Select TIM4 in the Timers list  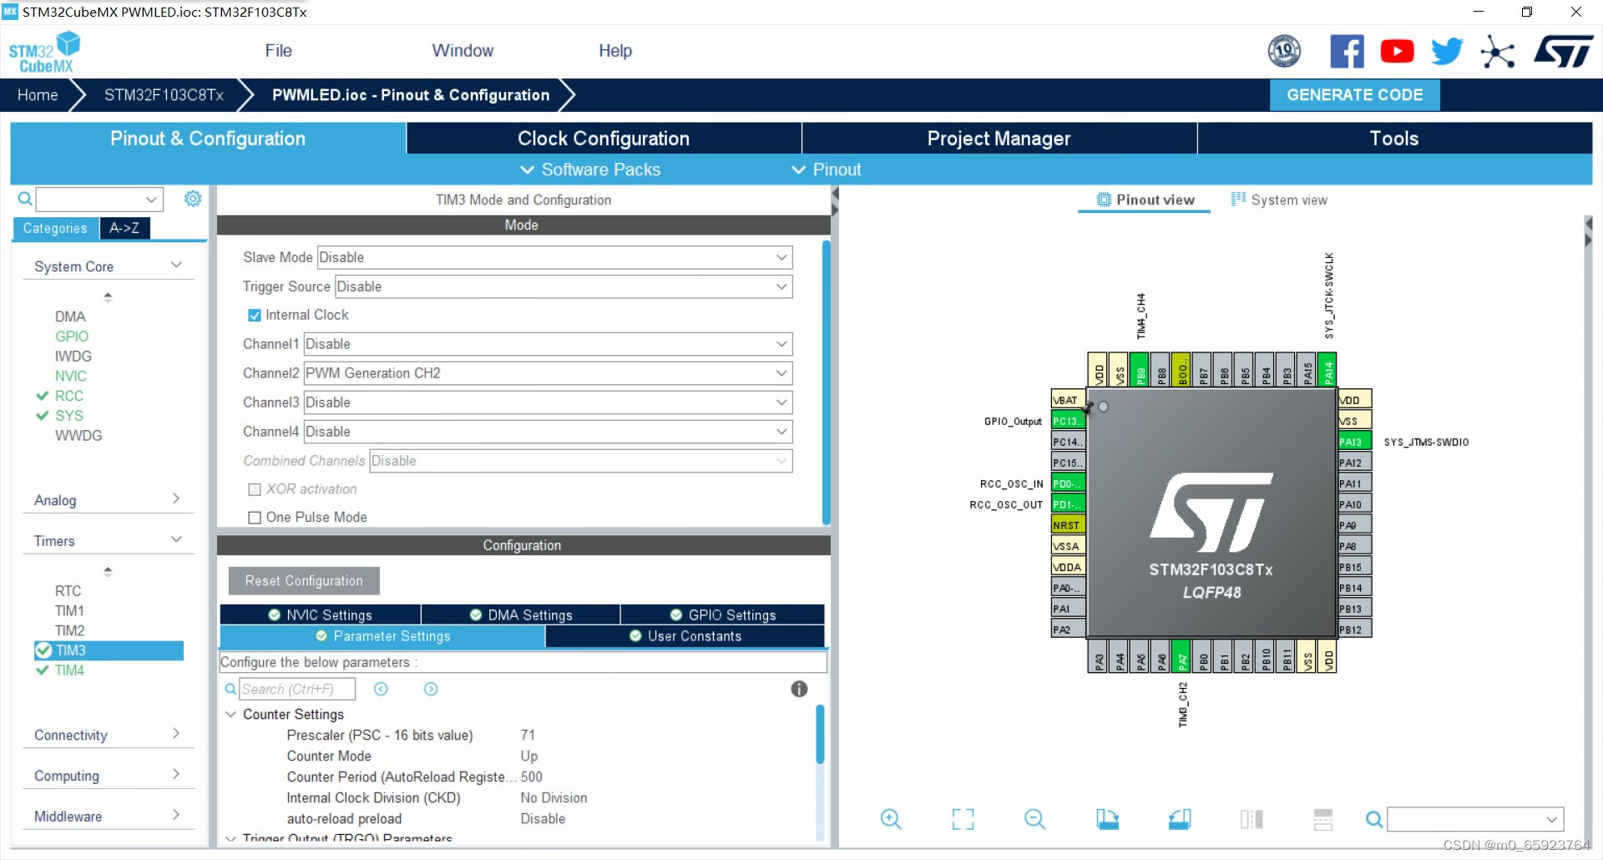point(69,670)
